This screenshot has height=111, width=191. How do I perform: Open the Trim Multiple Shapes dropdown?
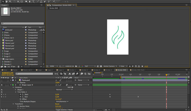pyautogui.click(x=62, y=102)
